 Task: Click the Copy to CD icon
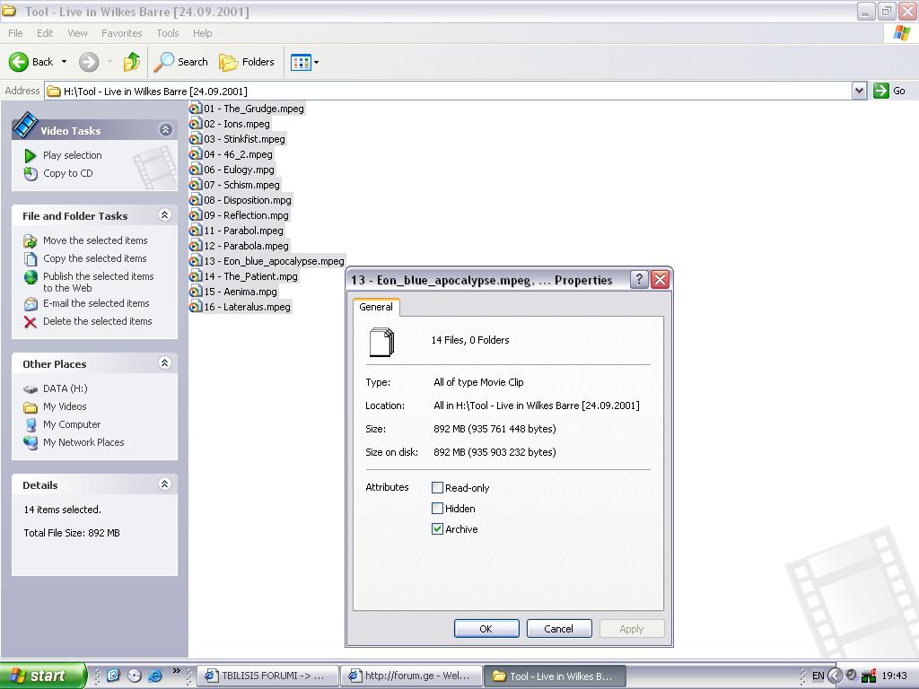point(31,173)
